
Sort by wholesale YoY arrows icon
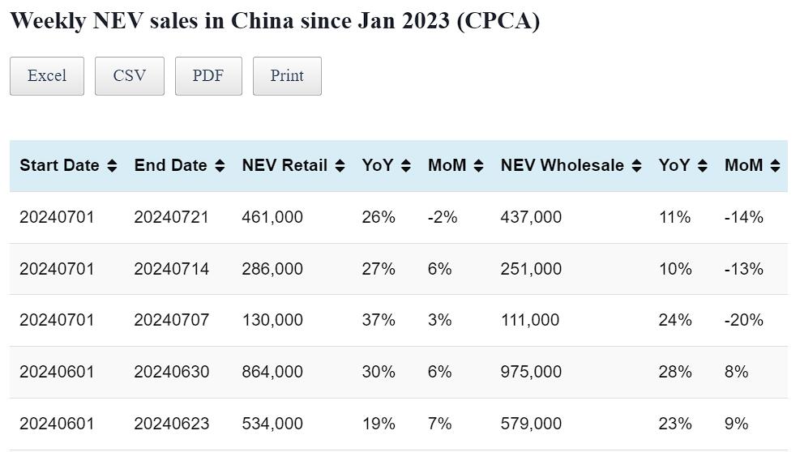coord(702,166)
